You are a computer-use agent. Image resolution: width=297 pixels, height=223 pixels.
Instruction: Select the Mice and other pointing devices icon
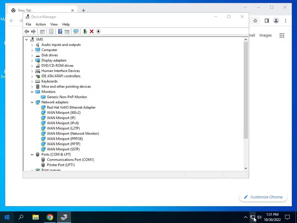(38, 87)
